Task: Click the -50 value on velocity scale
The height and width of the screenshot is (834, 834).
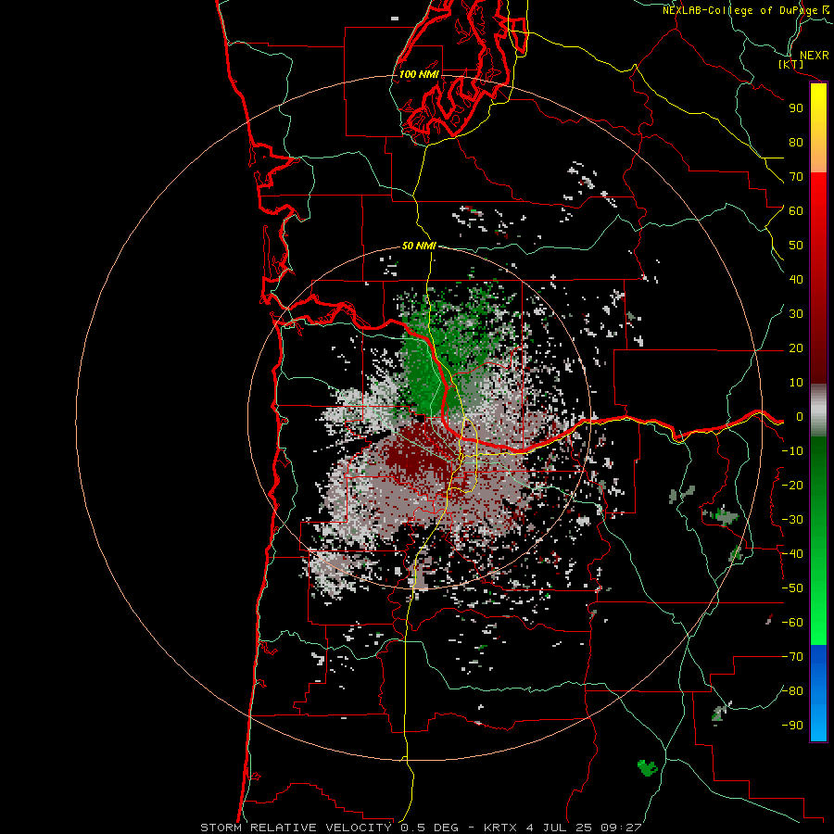Action: coord(792,588)
